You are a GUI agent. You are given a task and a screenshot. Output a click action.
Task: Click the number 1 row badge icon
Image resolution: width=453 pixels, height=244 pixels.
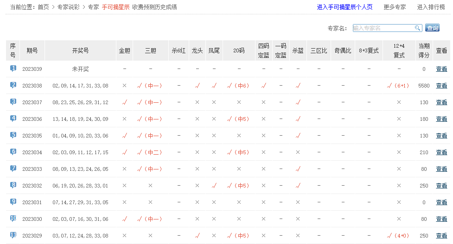13,69
